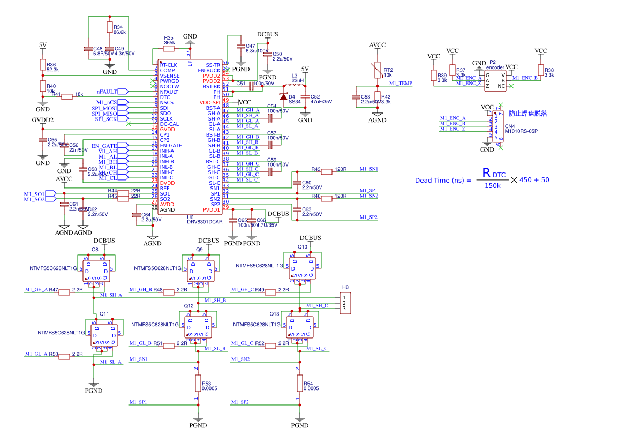Select capacitor C54 100n/50V
This screenshot has width=626, height=443.
pyautogui.click(x=270, y=118)
